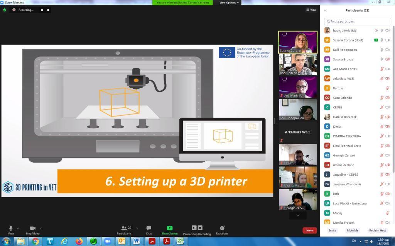Click the Participants icon in bottom toolbar
The image size is (395, 246).
(124, 228)
